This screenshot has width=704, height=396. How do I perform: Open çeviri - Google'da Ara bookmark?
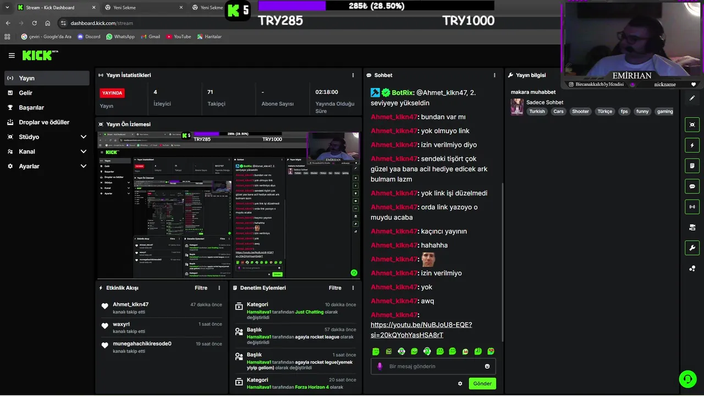click(x=46, y=37)
